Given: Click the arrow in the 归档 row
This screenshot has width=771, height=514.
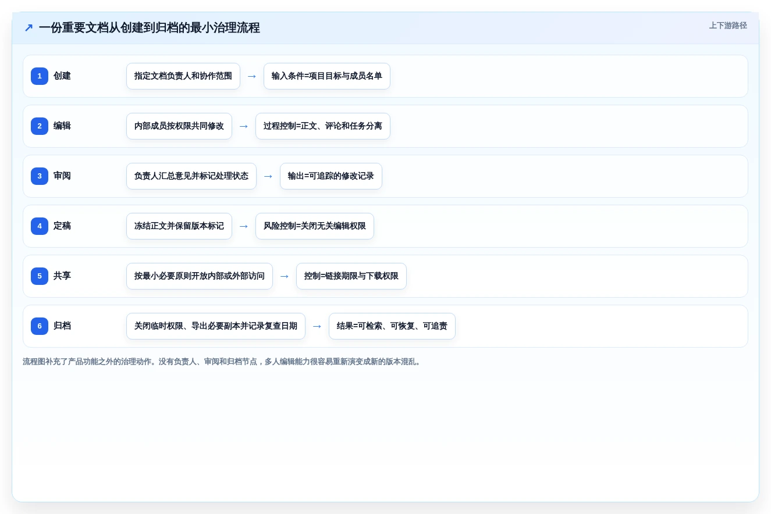Looking at the screenshot, I should pyautogui.click(x=317, y=326).
